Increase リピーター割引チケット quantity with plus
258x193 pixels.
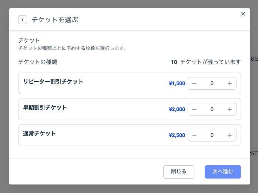point(229,83)
